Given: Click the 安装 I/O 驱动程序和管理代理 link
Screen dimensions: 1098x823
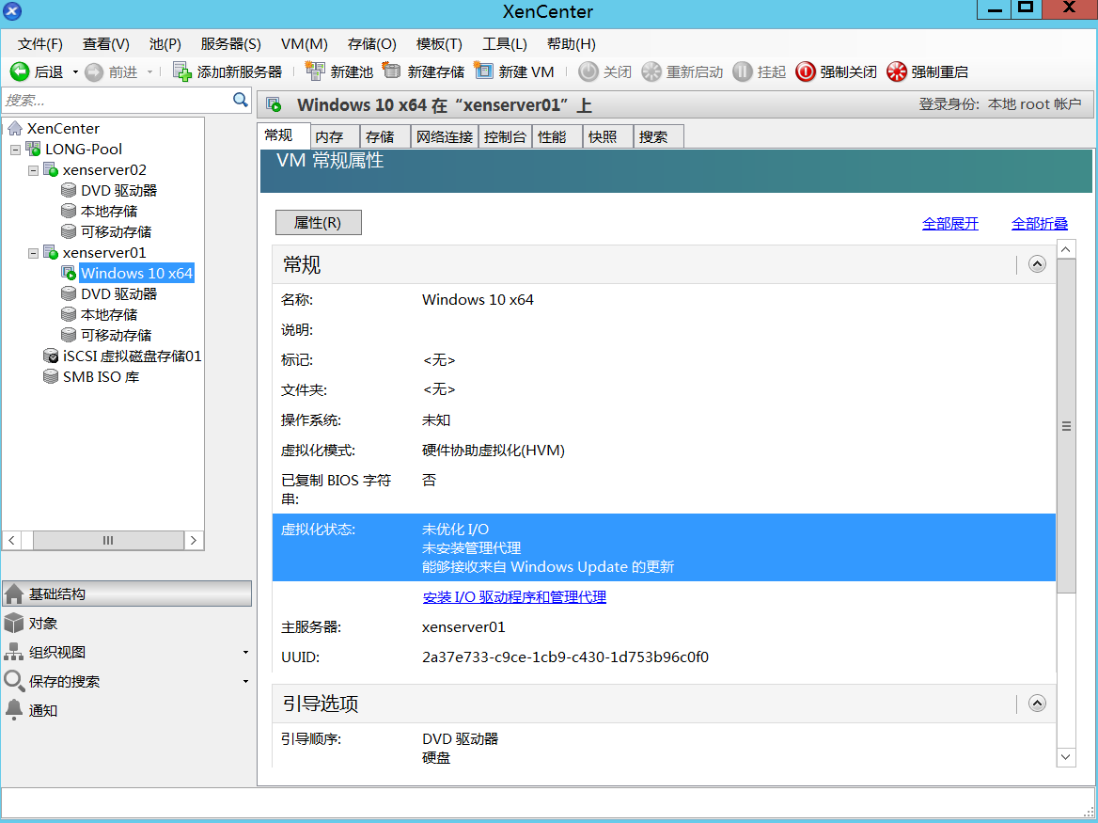Looking at the screenshot, I should (x=515, y=596).
